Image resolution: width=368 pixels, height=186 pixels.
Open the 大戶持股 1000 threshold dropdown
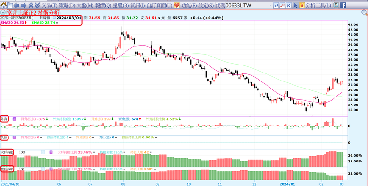[43, 152]
